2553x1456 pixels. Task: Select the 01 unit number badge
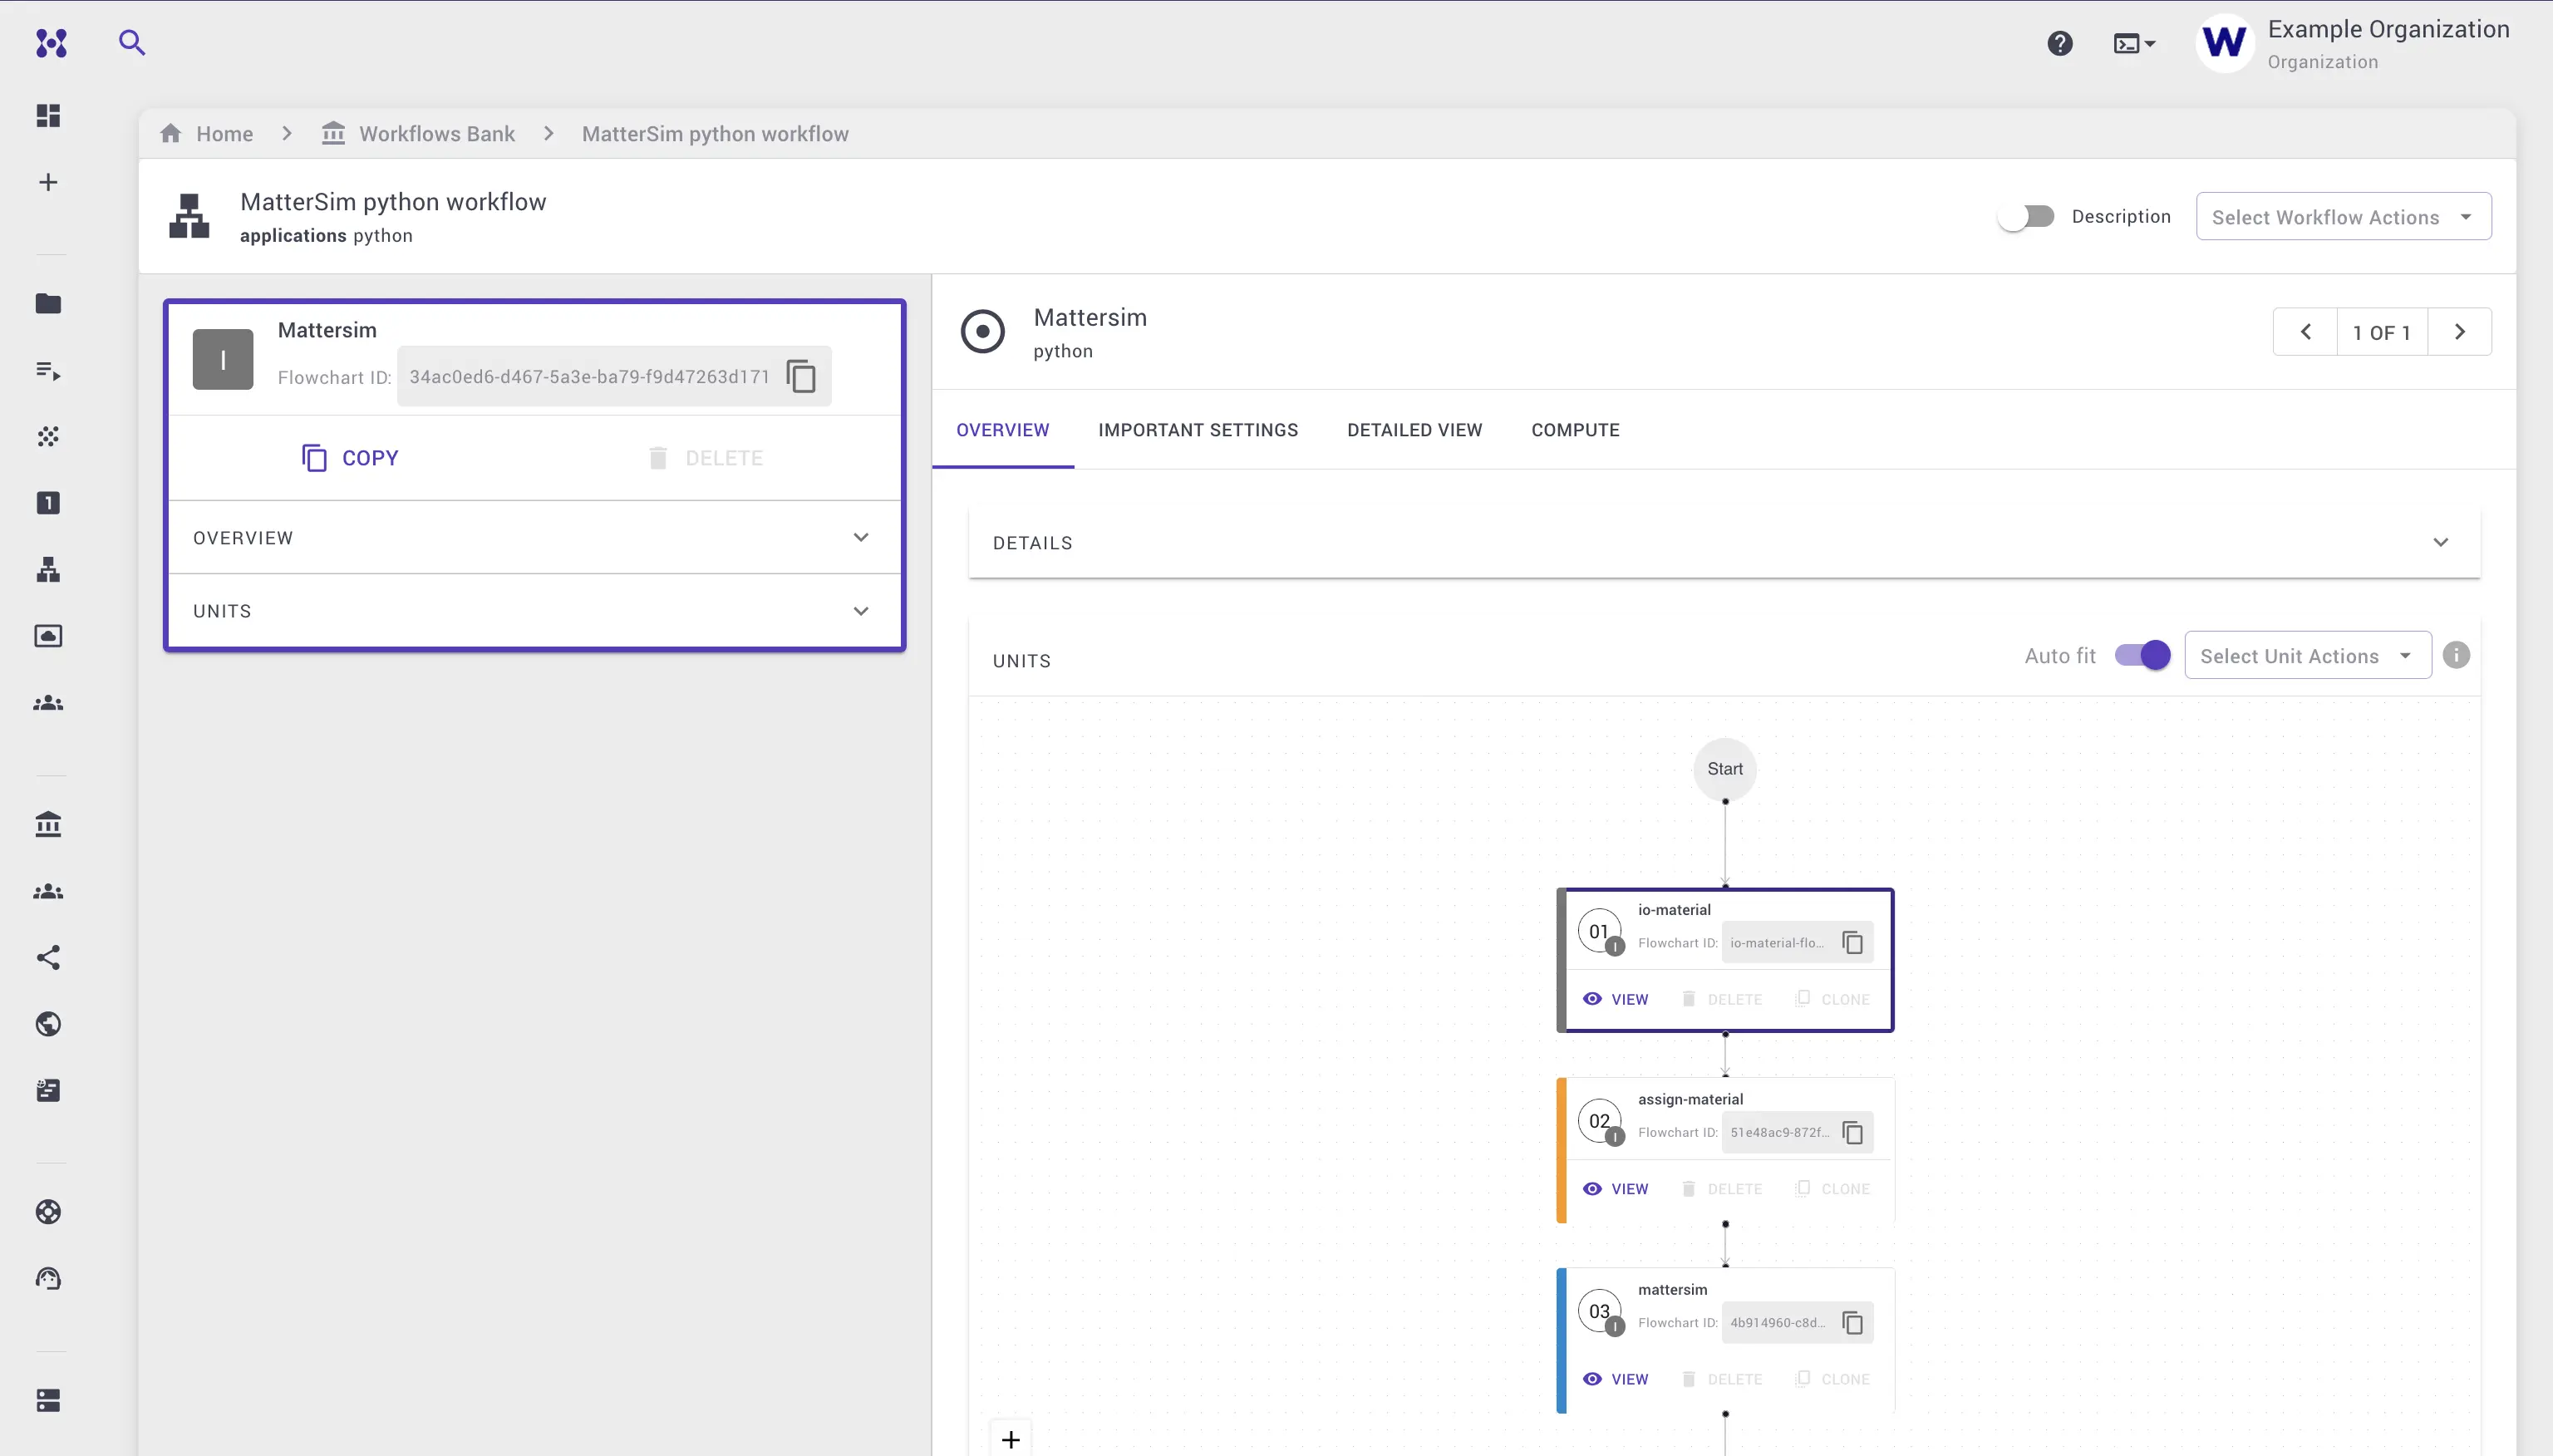1599,932
